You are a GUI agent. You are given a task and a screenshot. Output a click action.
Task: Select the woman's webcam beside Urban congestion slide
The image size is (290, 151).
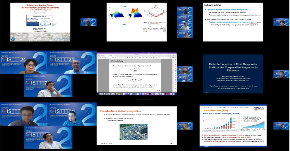[x=185, y=126]
